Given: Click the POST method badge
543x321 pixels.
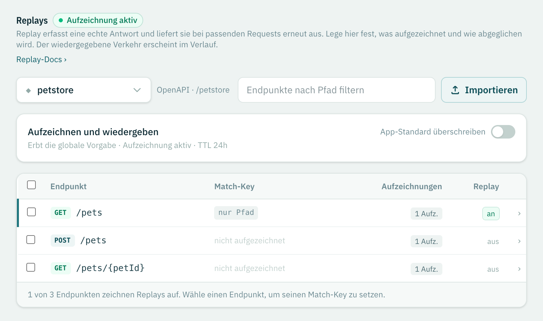Looking at the screenshot, I should tap(62, 240).
